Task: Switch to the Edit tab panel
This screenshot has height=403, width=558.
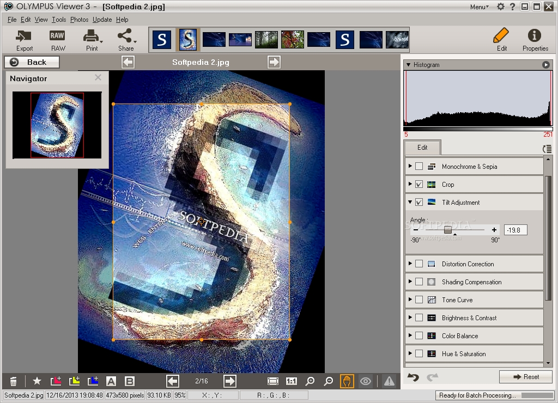Action: [422, 147]
